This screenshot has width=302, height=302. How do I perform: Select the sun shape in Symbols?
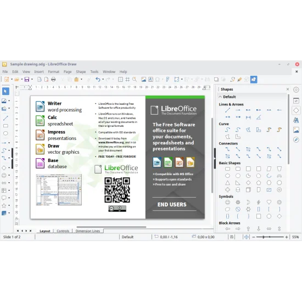pyautogui.click(x=238, y=202)
